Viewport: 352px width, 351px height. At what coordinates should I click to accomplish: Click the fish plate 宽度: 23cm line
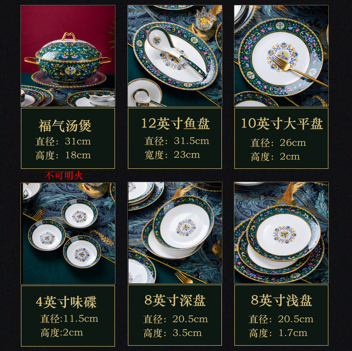[172, 155]
